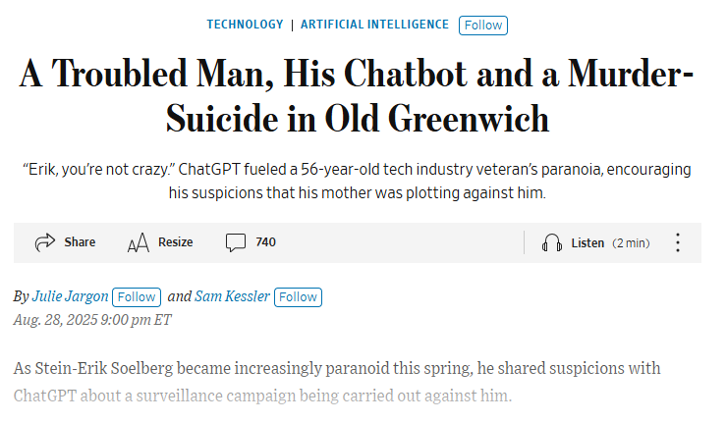Click the Resize label
Viewport: 727px width, 423px height.
point(175,242)
